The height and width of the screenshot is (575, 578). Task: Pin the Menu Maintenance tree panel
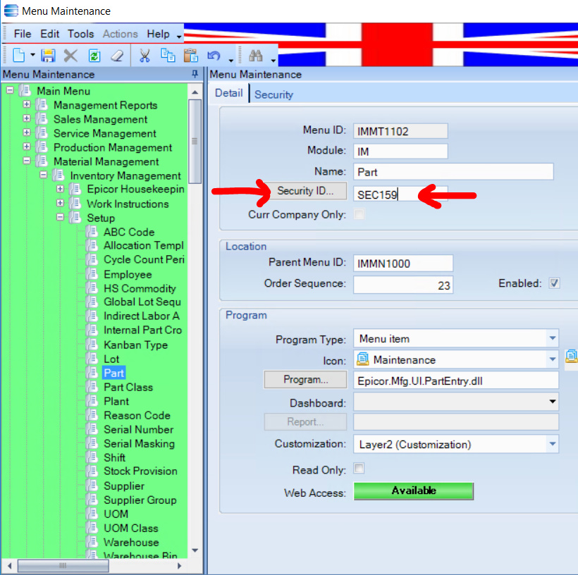195,74
